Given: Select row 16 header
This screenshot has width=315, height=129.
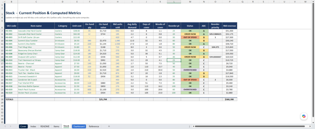Looking at the screenshot, I should click(x=2, y=60).
